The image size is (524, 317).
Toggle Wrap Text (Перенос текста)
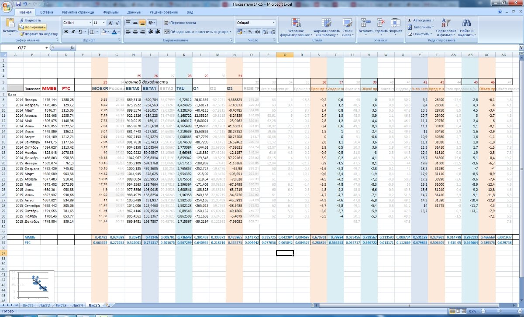point(180,23)
